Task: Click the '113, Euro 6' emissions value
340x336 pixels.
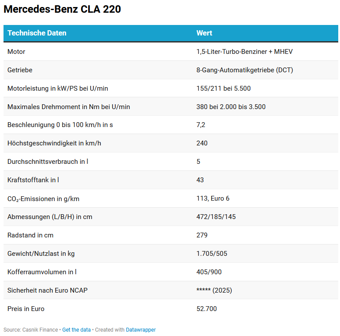Action: [212, 198]
